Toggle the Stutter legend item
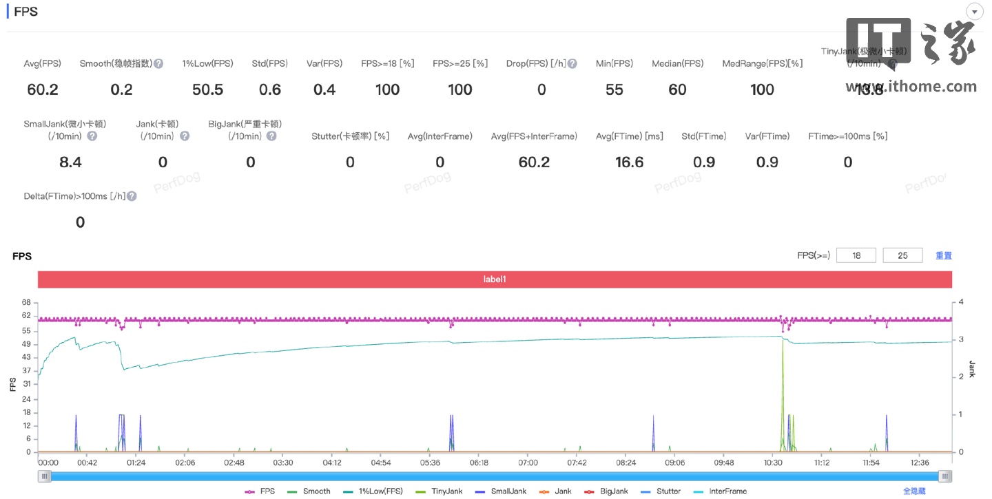The height and width of the screenshot is (499, 992). (x=661, y=491)
